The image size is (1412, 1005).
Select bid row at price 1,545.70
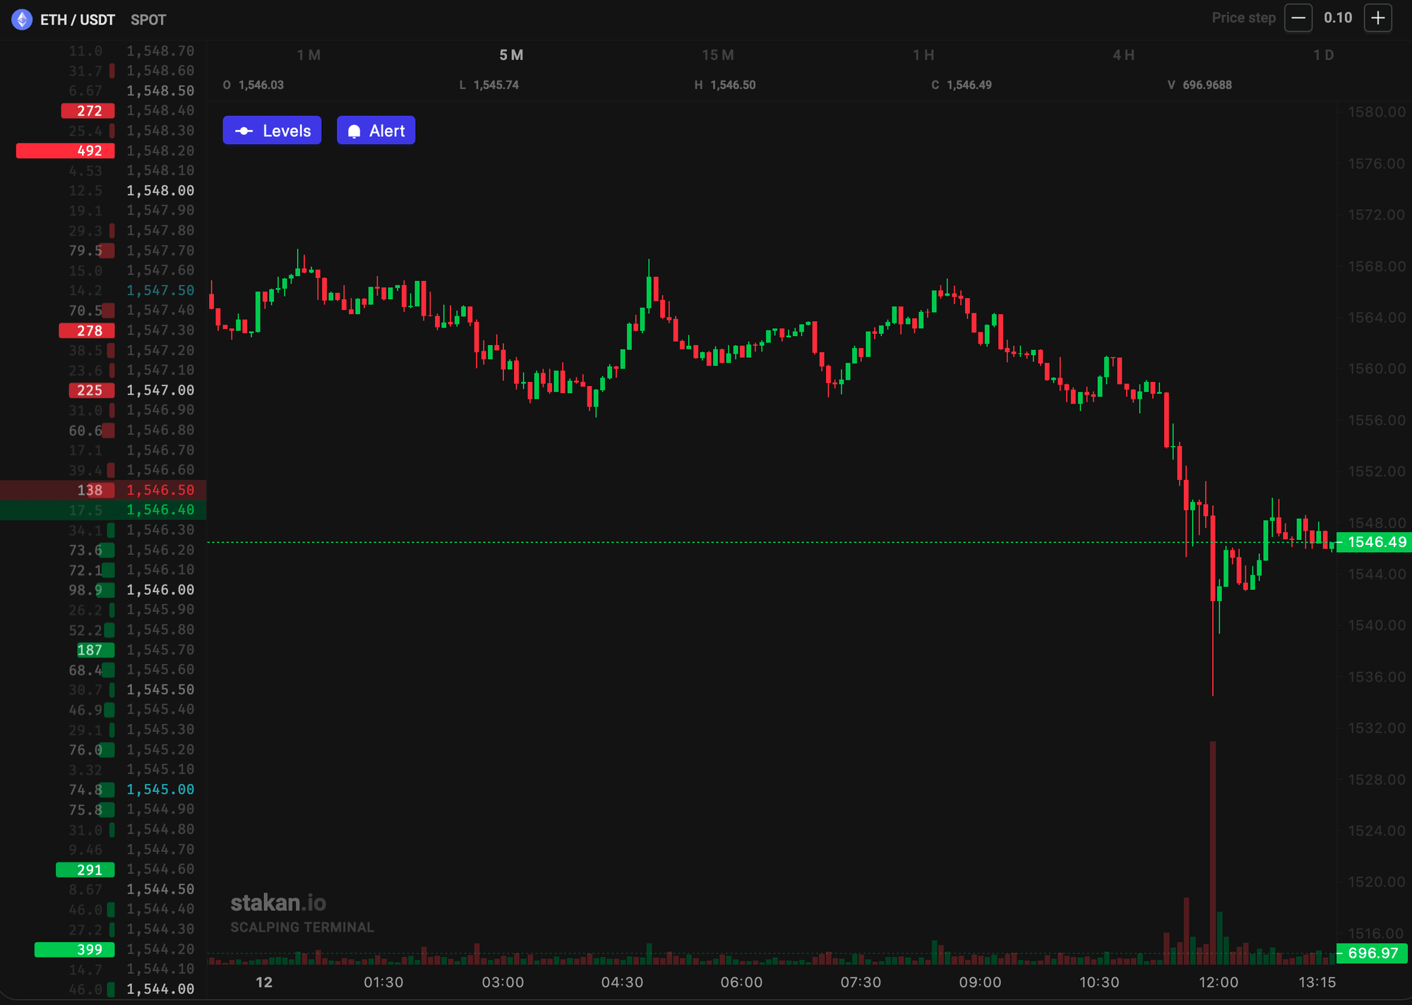tap(103, 650)
